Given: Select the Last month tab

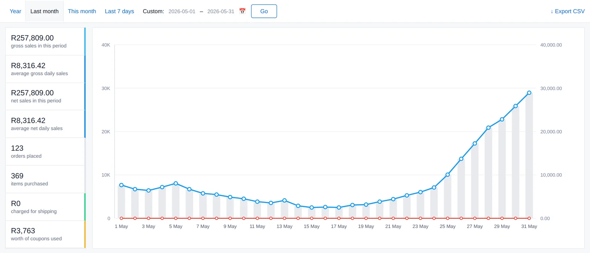Looking at the screenshot, I should pyautogui.click(x=45, y=11).
